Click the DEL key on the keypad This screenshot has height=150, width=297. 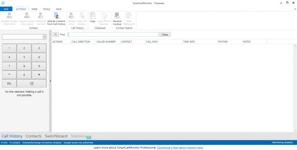click(9, 83)
